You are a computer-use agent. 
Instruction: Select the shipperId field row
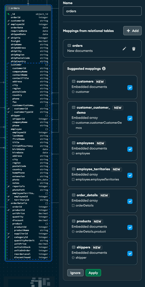tap(28, 119)
